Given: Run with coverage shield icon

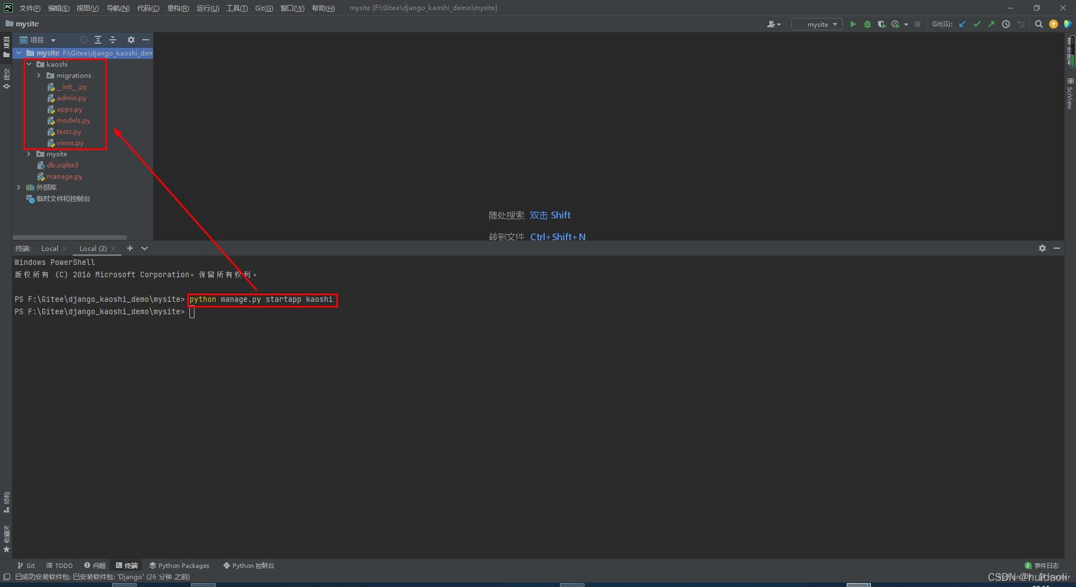Looking at the screenshot, I should (x=881, y=24).
